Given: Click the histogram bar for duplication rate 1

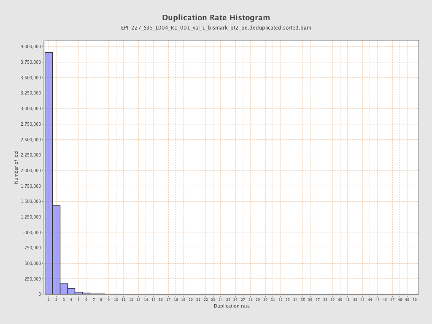Looking at the screenshot, I should pos(49,173).
